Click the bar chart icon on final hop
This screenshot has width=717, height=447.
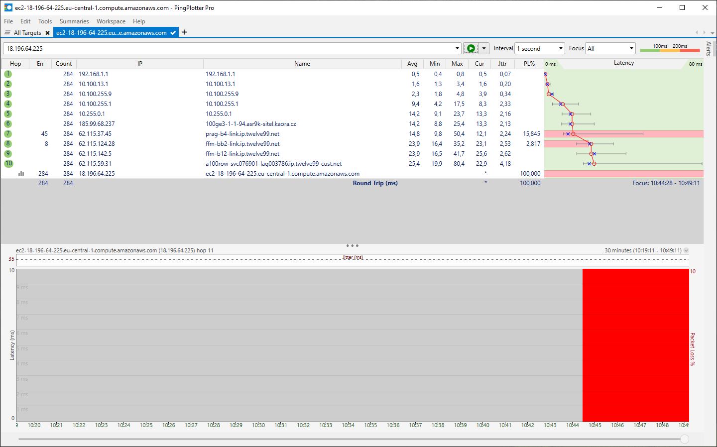(x=21, y=174)
